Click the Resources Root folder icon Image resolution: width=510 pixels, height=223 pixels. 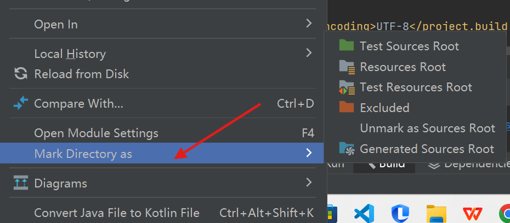(x=347, y=66)
